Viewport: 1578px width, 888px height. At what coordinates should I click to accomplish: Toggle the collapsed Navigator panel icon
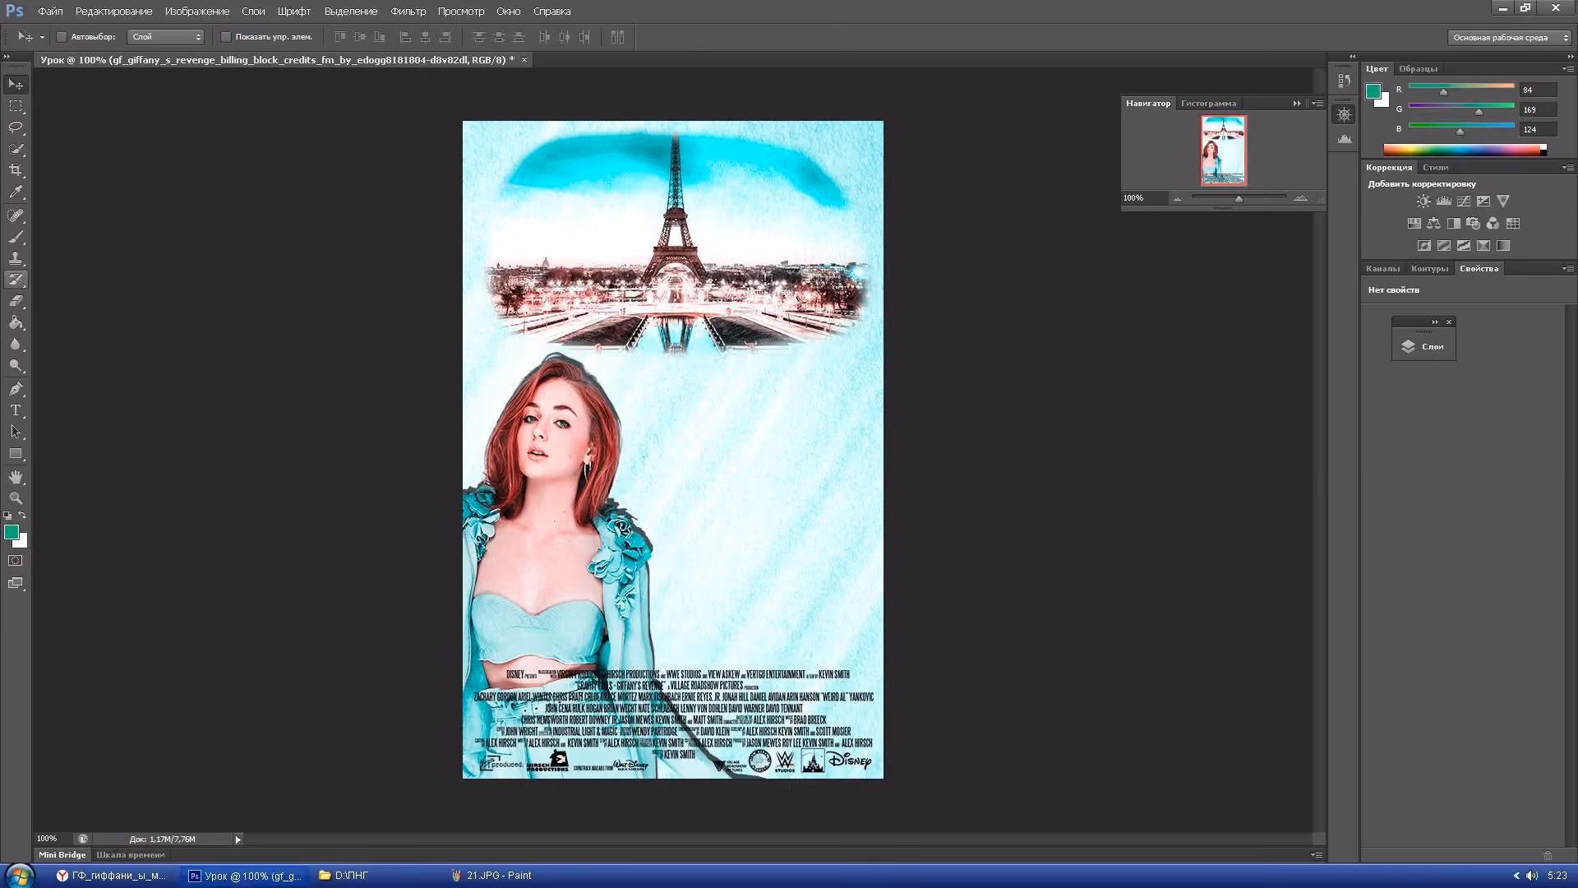point(1344,114)
